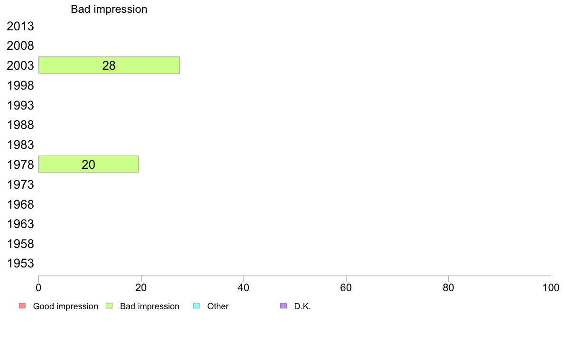This screenshot has width=564, height=349.
Task: Click the D.K. legend text
Action: 302,306
